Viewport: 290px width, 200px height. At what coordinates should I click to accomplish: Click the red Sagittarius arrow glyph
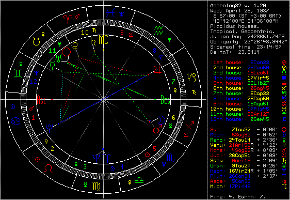point(189,126)
